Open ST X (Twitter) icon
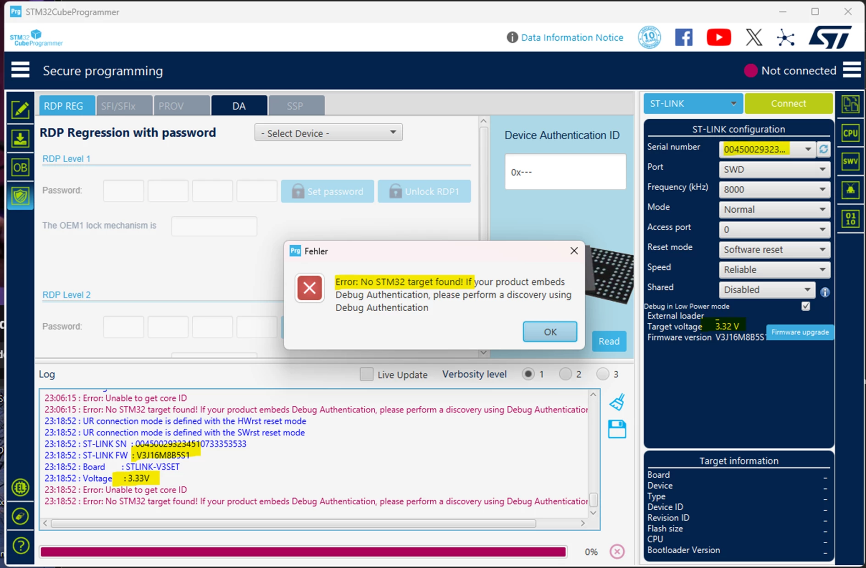 pos(754,37)
